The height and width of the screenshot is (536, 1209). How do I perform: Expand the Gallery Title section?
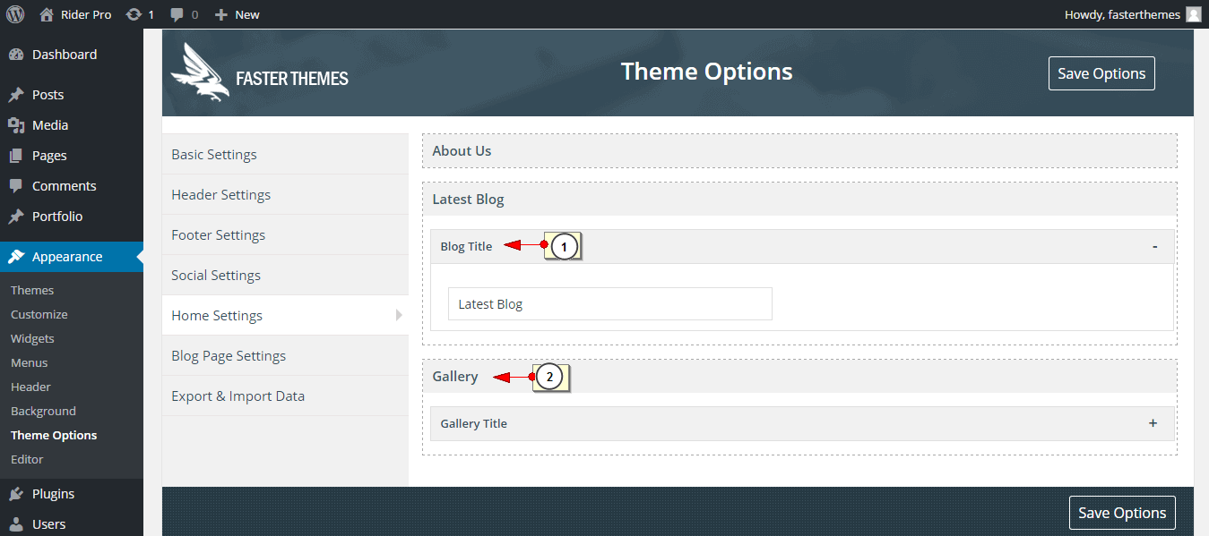coord(1153,423)
